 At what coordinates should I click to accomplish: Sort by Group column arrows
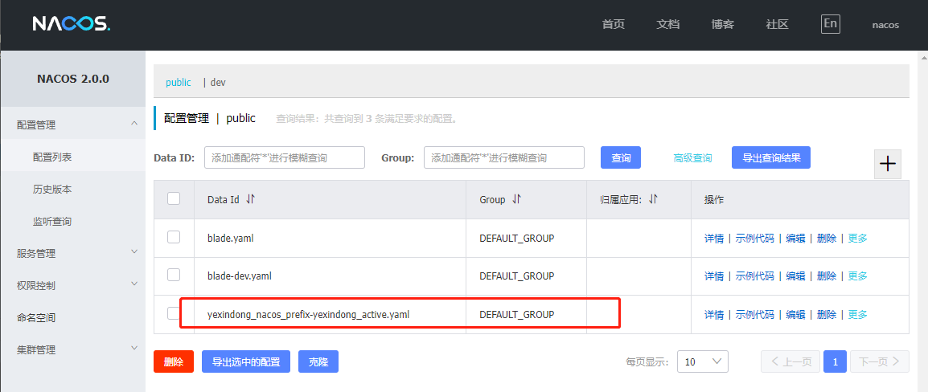pos(517,200)
